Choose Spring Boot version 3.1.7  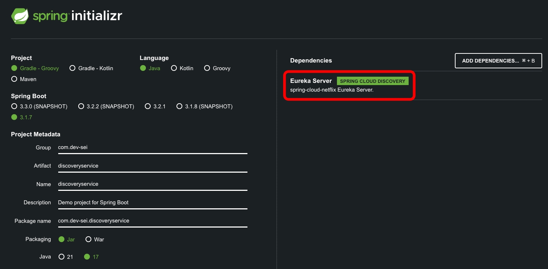click(22, 117)
